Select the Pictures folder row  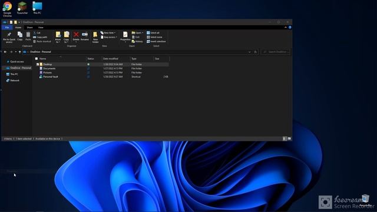coord(102,72)
